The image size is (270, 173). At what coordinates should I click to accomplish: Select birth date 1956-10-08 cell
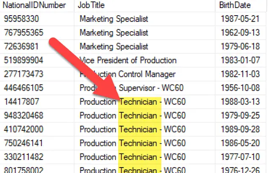pos(240,88)
